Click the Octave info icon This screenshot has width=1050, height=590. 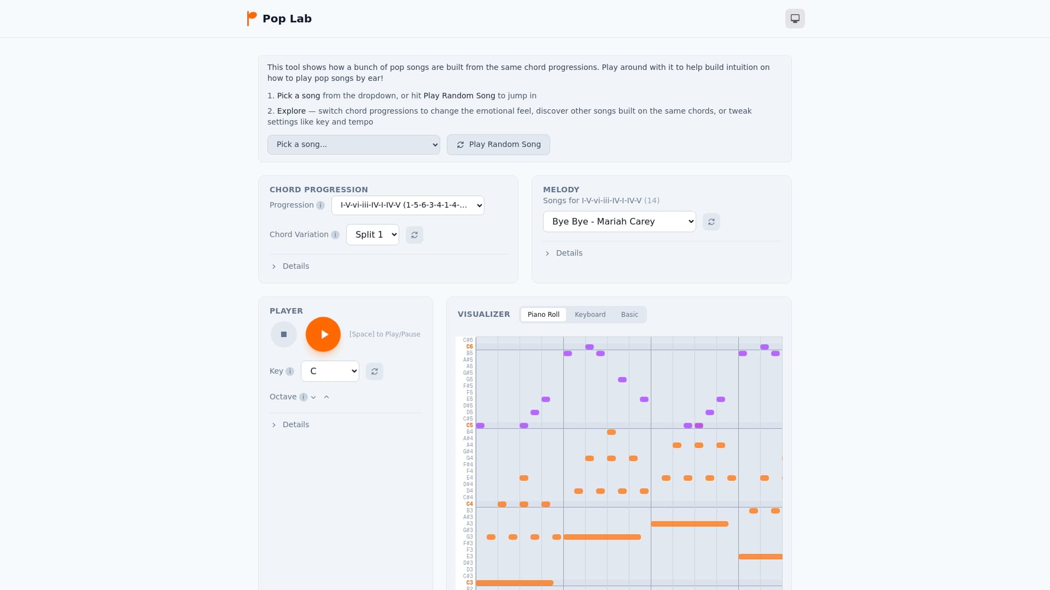pos(304,397)
